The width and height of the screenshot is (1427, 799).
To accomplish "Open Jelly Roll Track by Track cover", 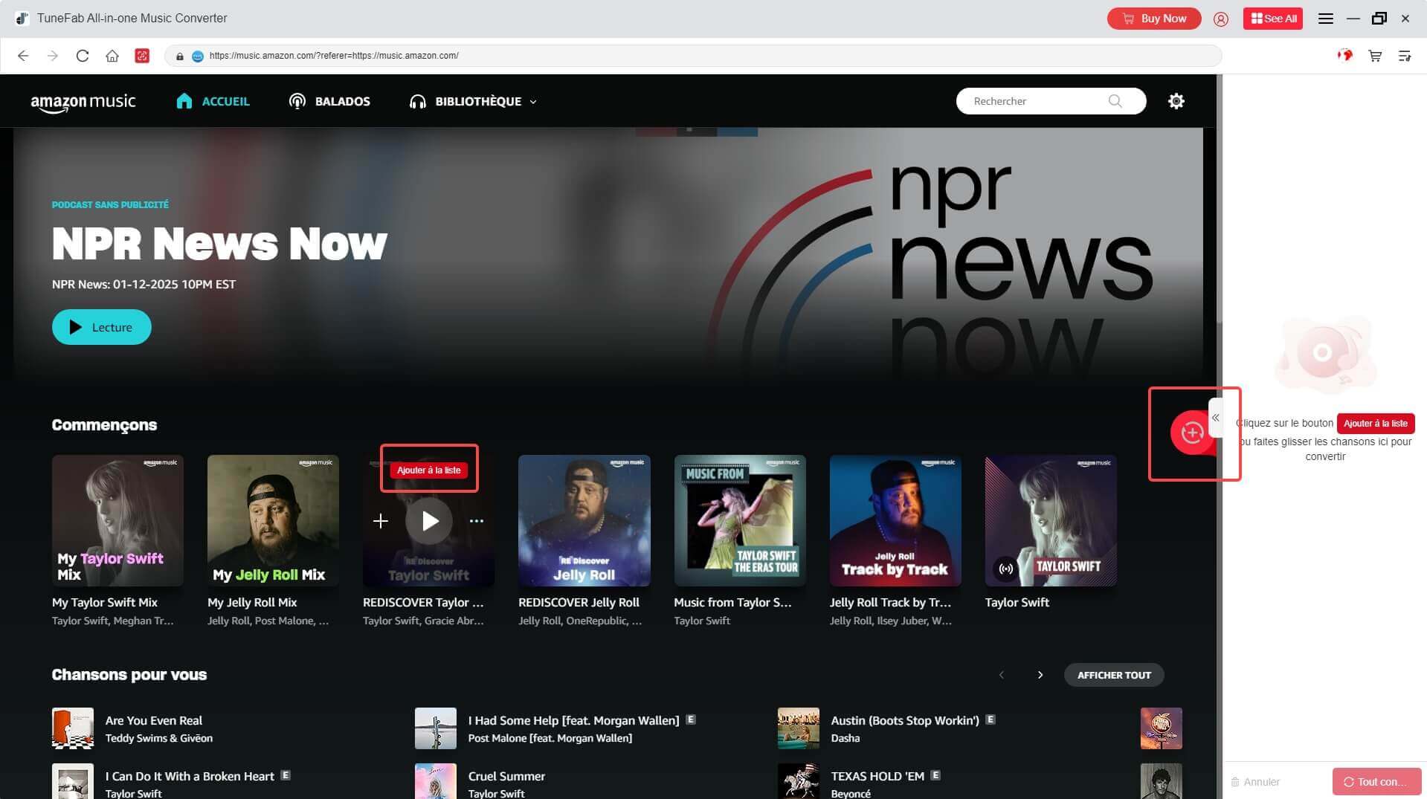I will point(895,520).
